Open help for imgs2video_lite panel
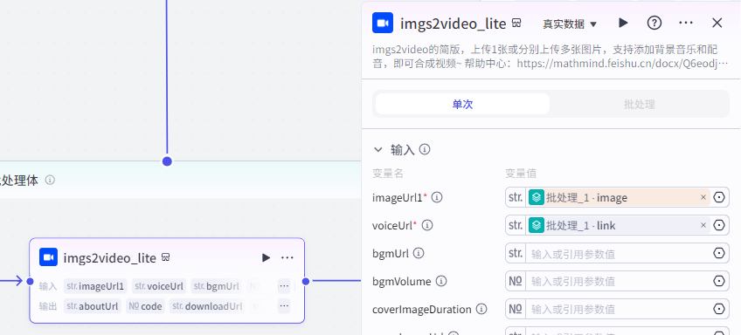741x335 pixels. click(x=654, y=23)
